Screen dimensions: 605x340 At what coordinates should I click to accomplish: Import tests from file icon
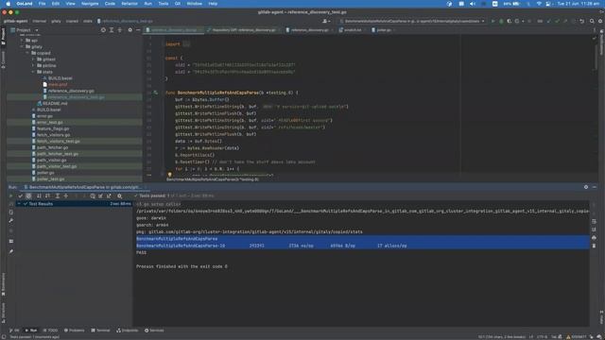[x=101, y=195]
